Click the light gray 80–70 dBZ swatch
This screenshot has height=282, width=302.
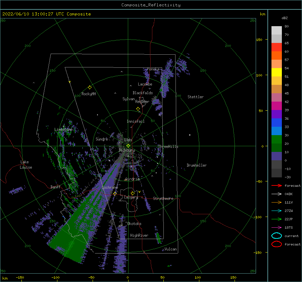click(x=276, y=31)
